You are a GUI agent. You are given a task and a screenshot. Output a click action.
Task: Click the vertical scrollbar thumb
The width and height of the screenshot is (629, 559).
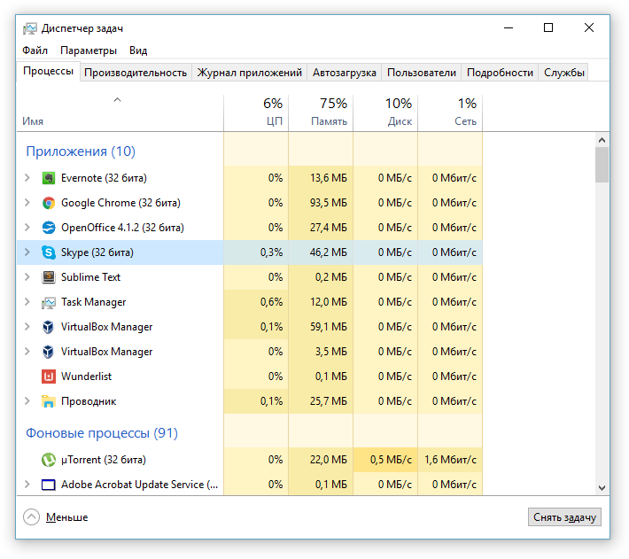(x=602, y=165)
